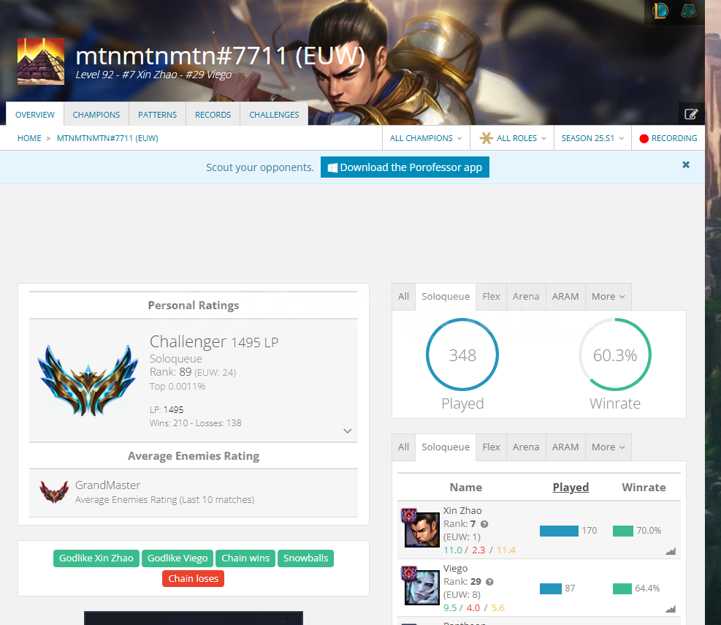Screen dimensions: 721x625
Task: Open the graph icon in Viego row
Action: 671,609
